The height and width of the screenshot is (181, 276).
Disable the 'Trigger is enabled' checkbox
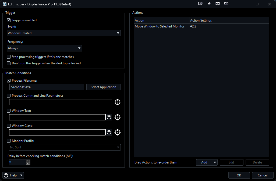[x=9, y=20]
